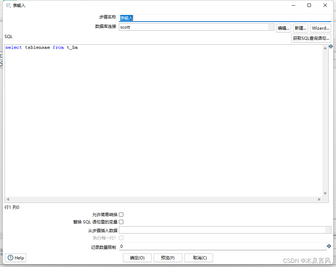The image size is (336, 267).
Task: Close the 表输入 dialog window
Action: pos(325,5)
